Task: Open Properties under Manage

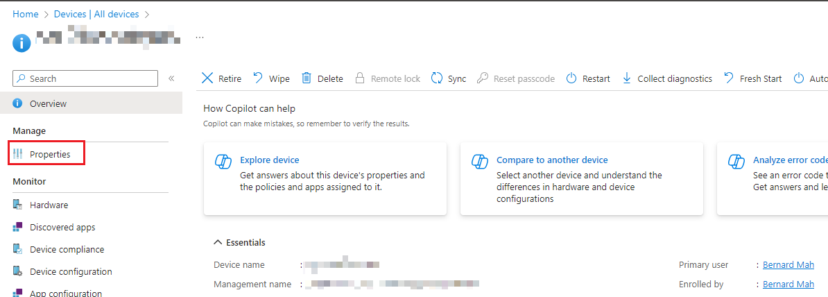Action: click(x=50, y=154)
